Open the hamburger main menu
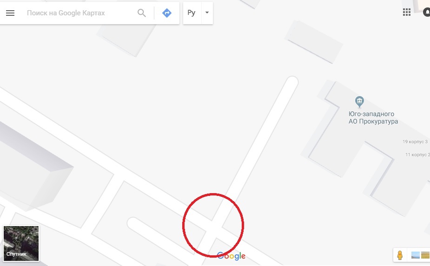 (x=10, y=13)
